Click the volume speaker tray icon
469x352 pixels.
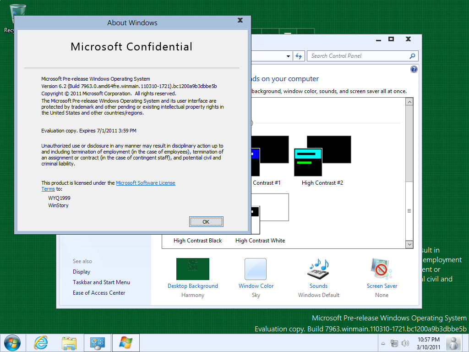point(405,343)
